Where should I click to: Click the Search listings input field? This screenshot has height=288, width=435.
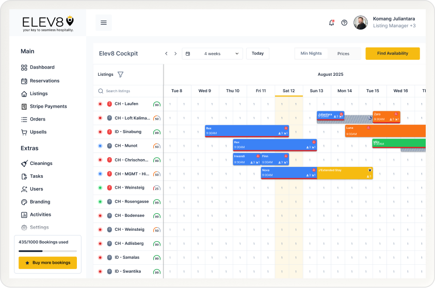(129, 91)
